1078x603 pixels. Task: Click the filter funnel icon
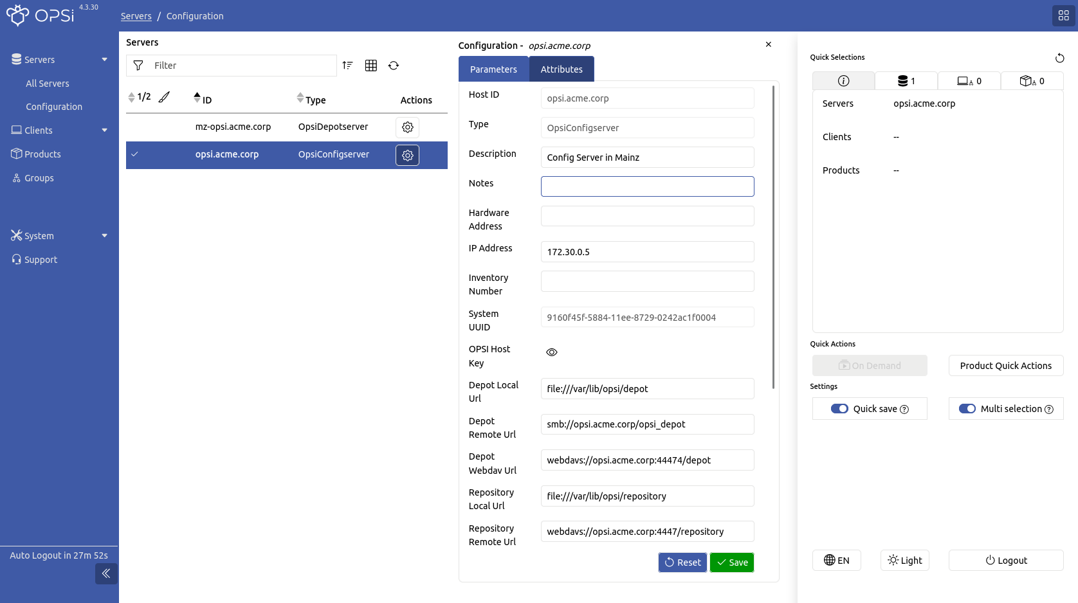click(x=138, y=66)
